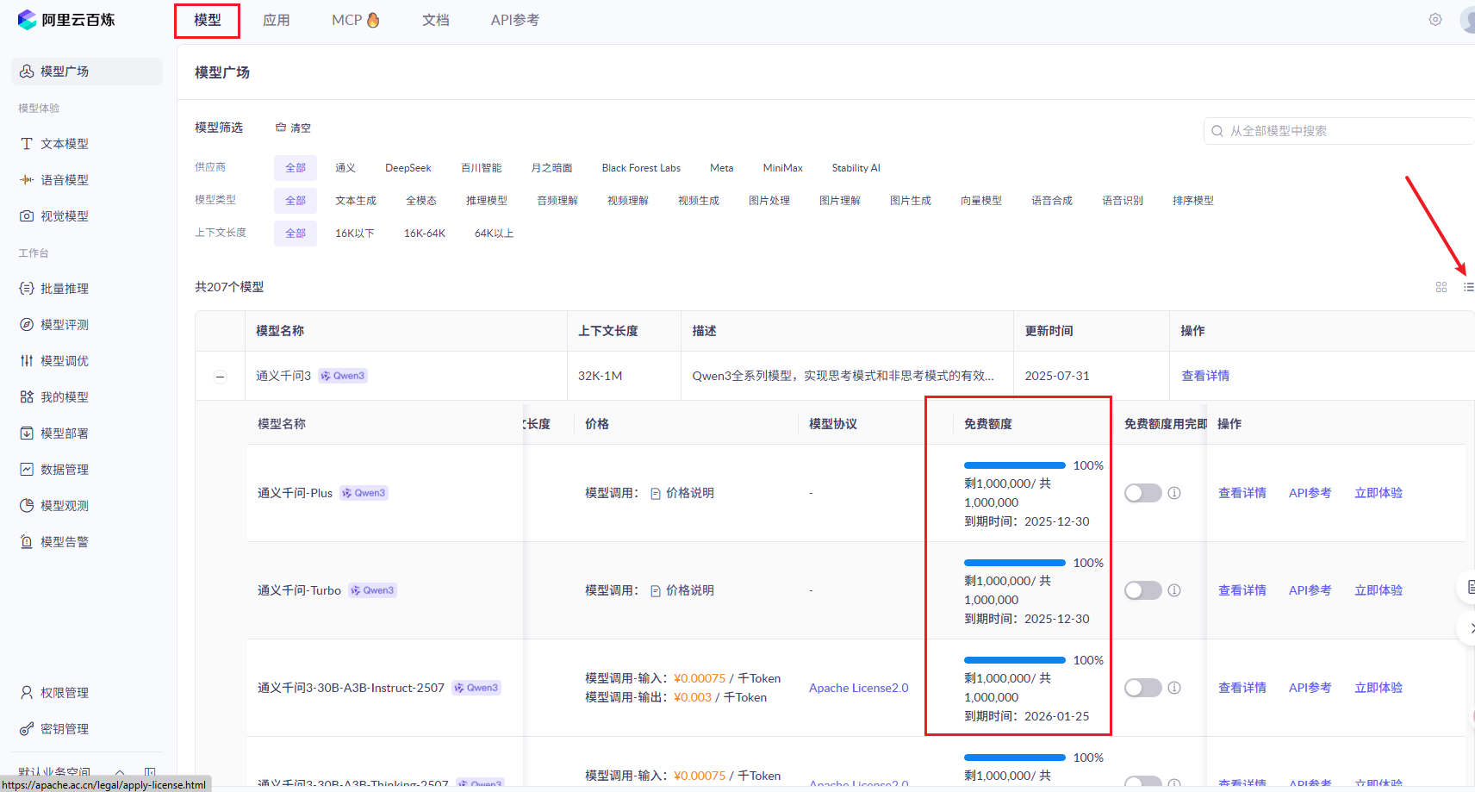Image resolution: width=1475 pixels, height=792 pixels.
Task: Filter suppliers by 通义
Action: [345, 168]
